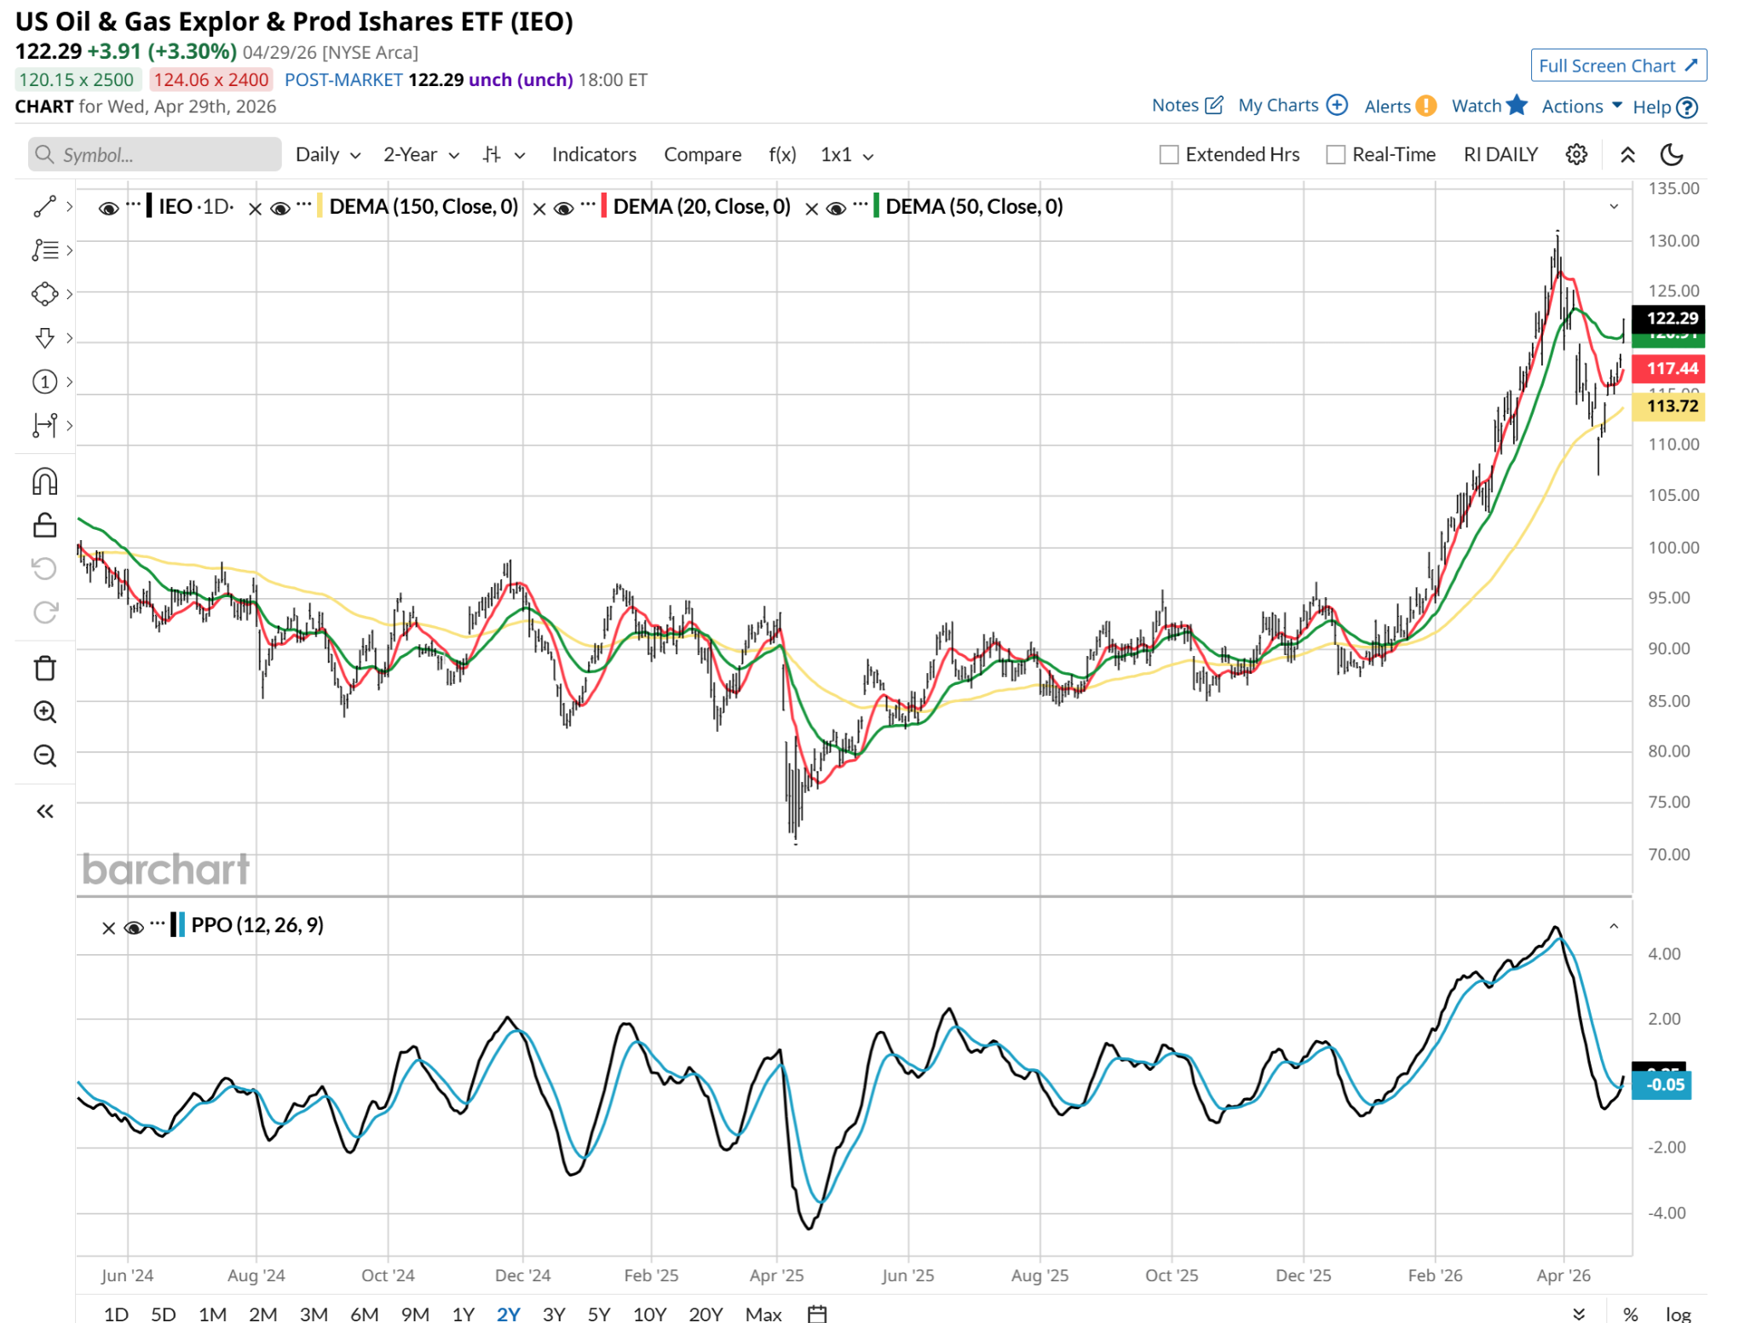1745x1323 pixels.
Task: Click the unlock drawings padlock icon
Action: [44, 526]
